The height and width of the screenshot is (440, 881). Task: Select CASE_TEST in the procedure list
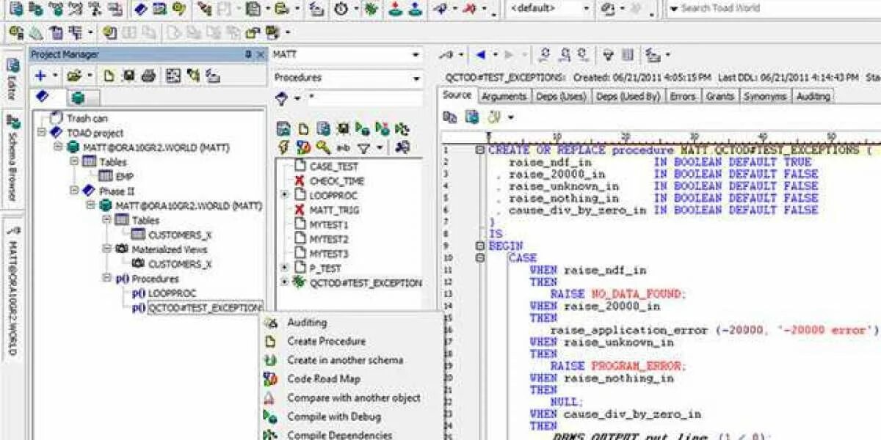tap(333, 166)
